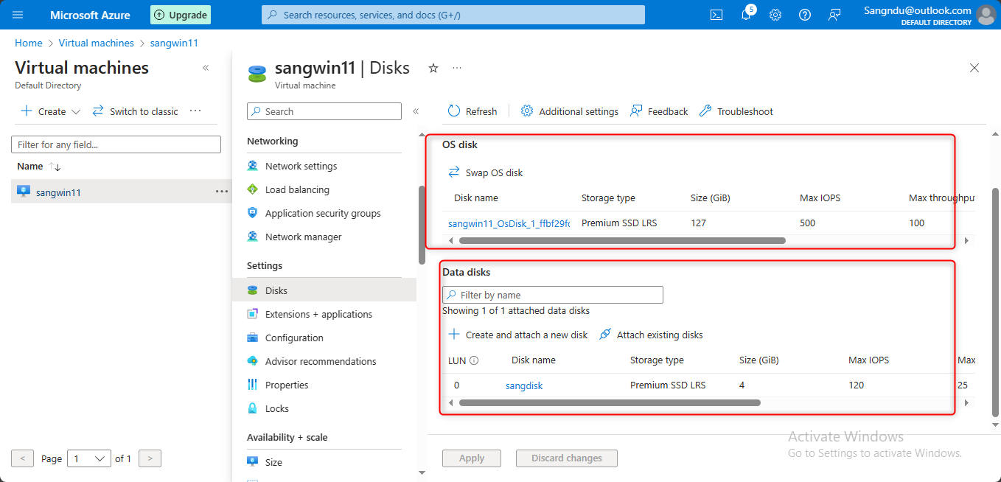Image resolution: width=1001 pixels, height=482 pixels.
Task: Favorite the sangwin11 Disks page star
Action: click(x=433, y=68)
